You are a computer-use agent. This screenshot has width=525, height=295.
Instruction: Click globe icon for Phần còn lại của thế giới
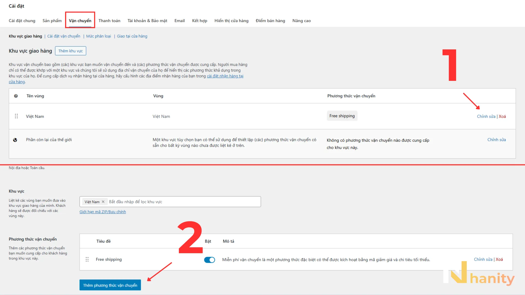pyautogui.click(x=15, y=140)
